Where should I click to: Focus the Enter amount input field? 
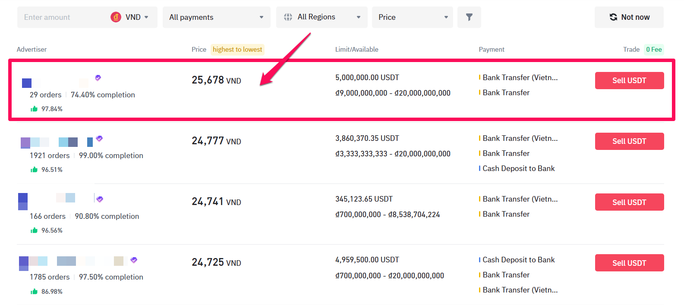click(60, 17)
